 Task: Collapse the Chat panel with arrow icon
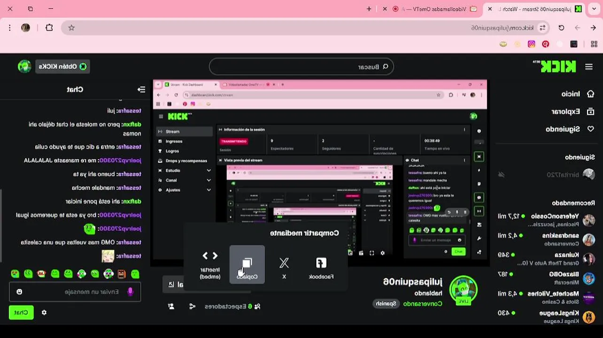141,89
